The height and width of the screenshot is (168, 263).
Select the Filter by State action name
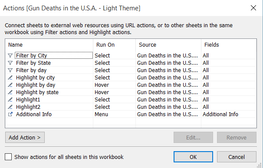tap(33, 63)
